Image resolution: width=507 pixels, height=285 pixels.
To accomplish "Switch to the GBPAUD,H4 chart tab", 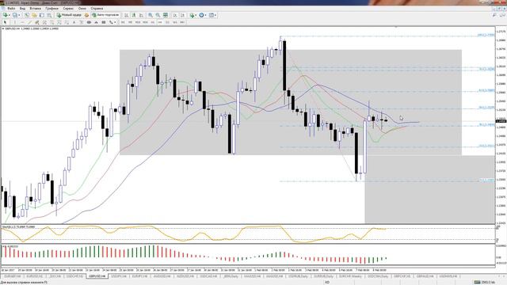I will pos(425,276).
